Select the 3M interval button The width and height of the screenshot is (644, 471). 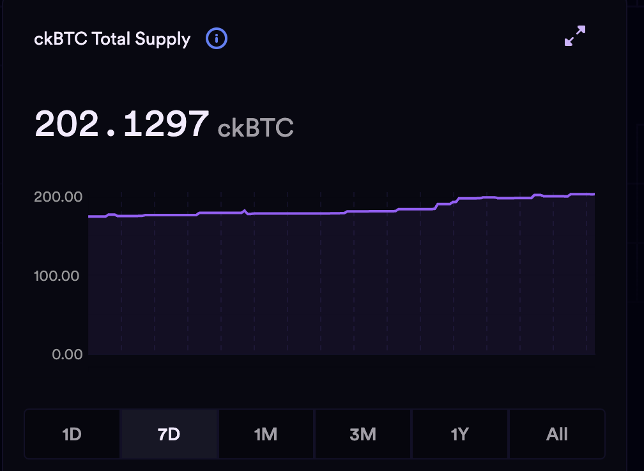click(x=363, y=434)
